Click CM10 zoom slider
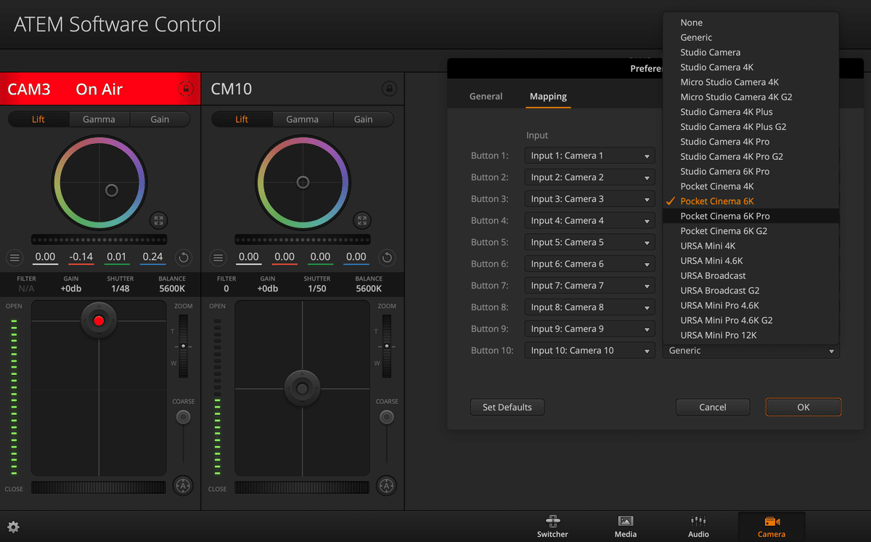The width and height of the screenshot is (871, 542). click(x=387, y=347)
